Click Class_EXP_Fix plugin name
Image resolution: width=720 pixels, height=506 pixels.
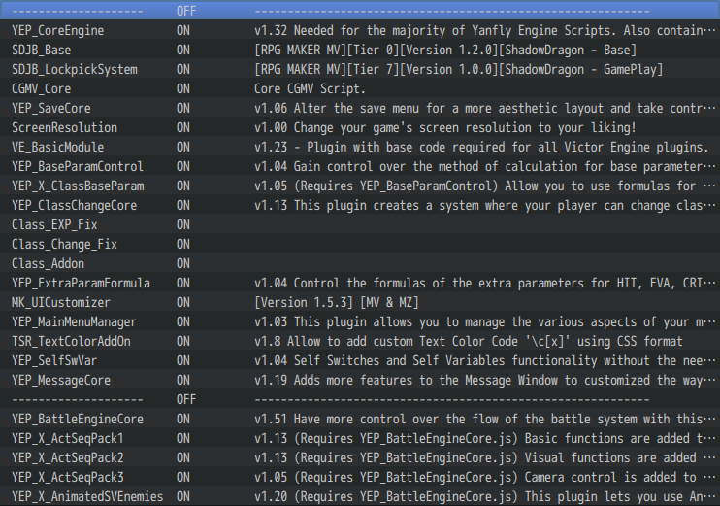pyautogui.click(x=54, y=224)
